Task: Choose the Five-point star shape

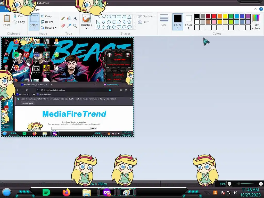Action: (x=109, y=27)
